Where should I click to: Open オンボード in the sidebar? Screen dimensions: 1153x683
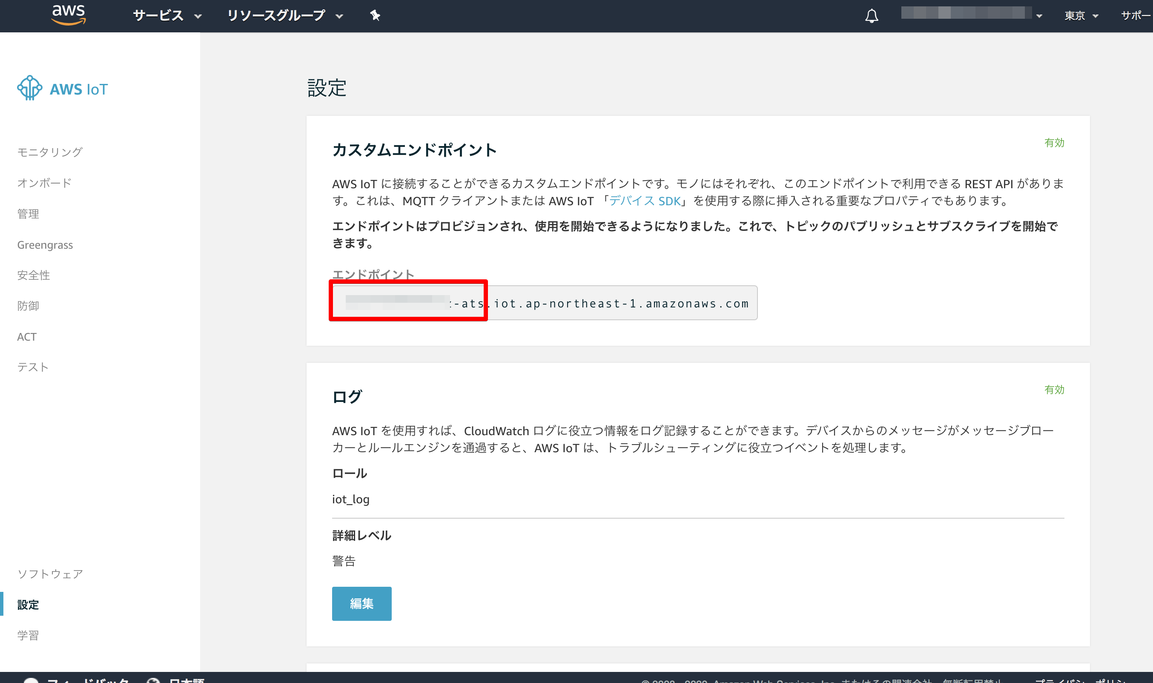pos(44,183)
